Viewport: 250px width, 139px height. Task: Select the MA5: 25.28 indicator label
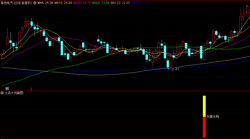tap(45, 3)
